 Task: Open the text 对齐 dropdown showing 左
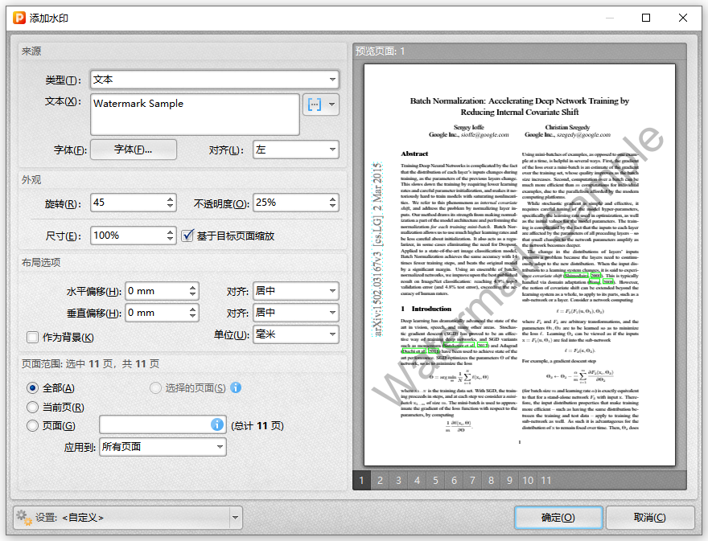click(295, 150)
